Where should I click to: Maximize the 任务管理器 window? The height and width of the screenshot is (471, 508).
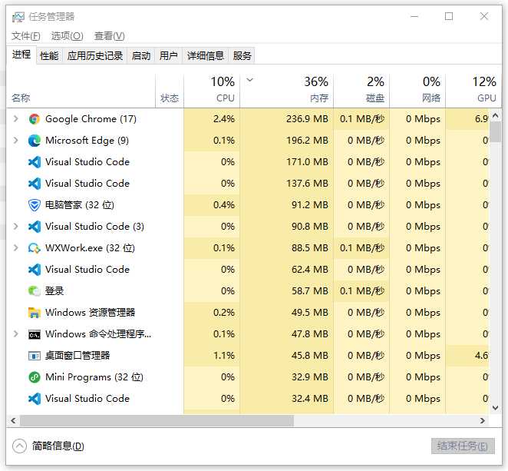coord(449,16)
